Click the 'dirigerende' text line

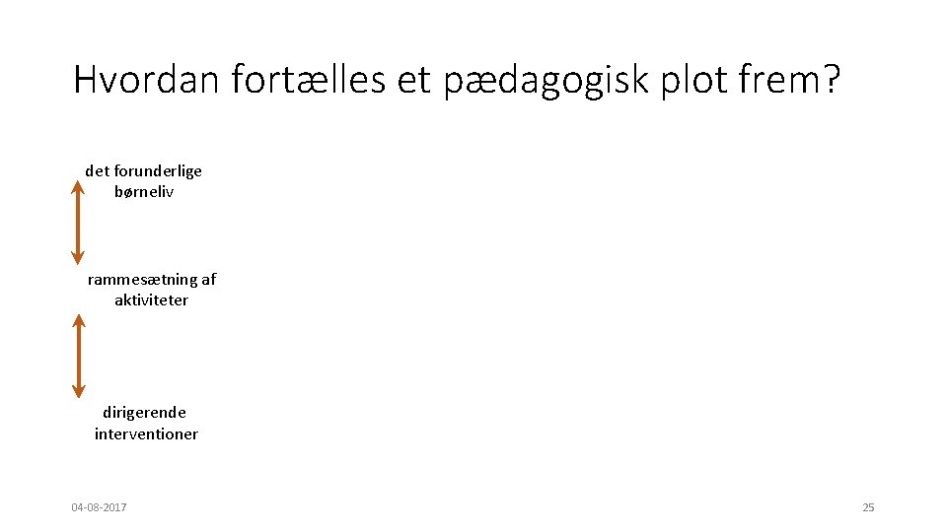tap(144, 412)
